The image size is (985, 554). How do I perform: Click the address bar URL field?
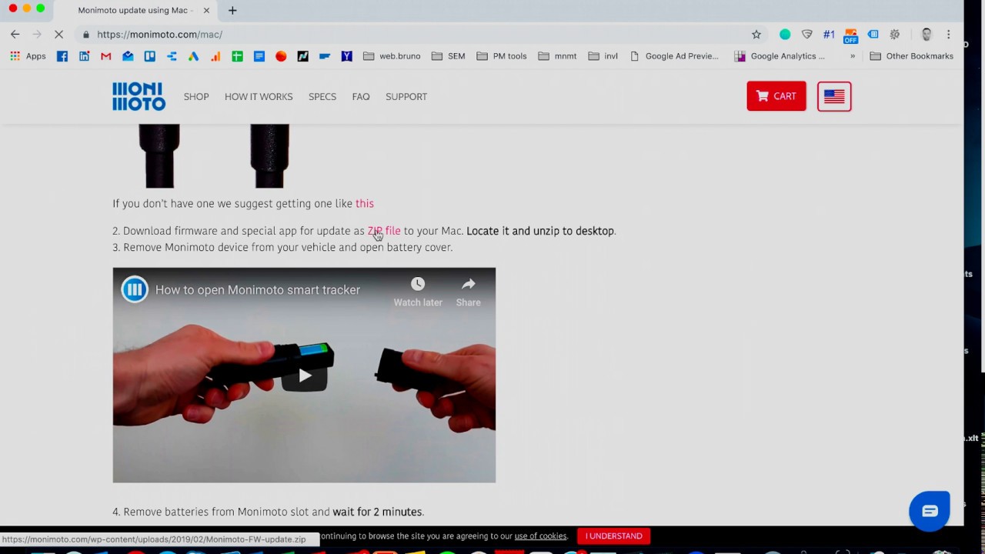pyautogui.click(x=416, y=35)
